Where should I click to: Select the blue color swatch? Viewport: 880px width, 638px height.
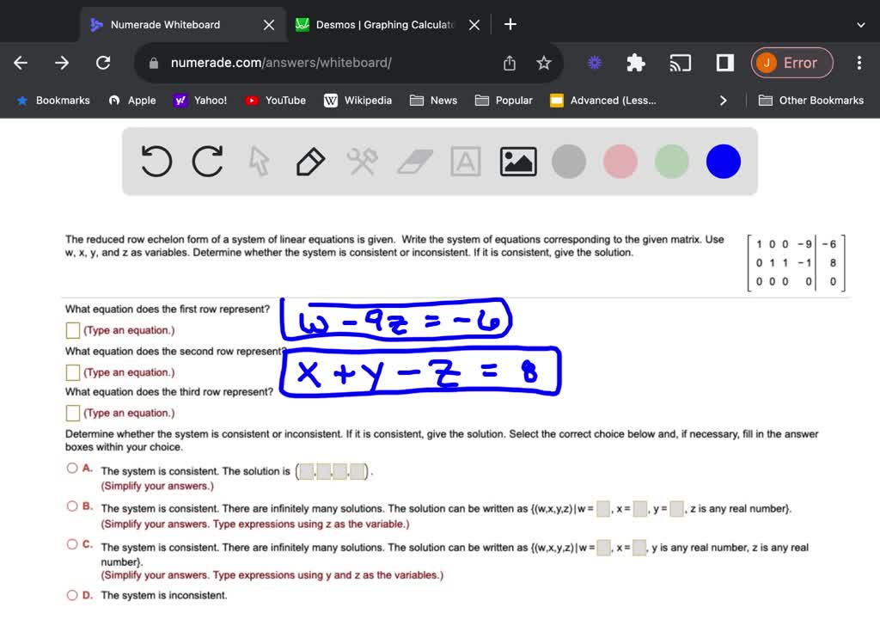point(723,161)
